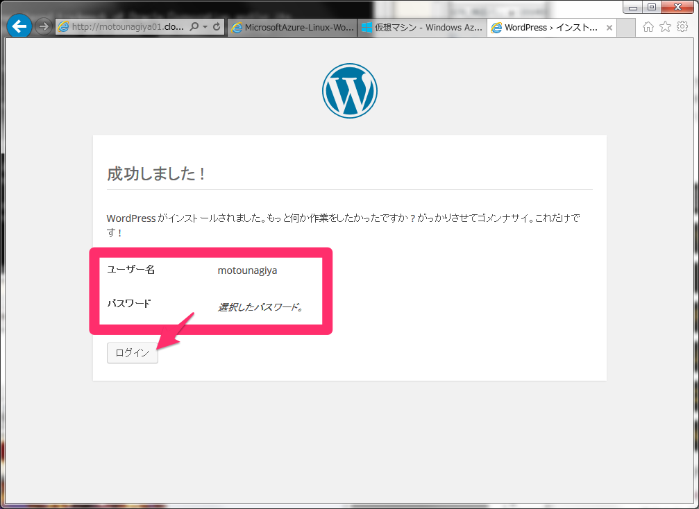Maximize the browser window
The image size is (699, 509).
click(652, 7)
